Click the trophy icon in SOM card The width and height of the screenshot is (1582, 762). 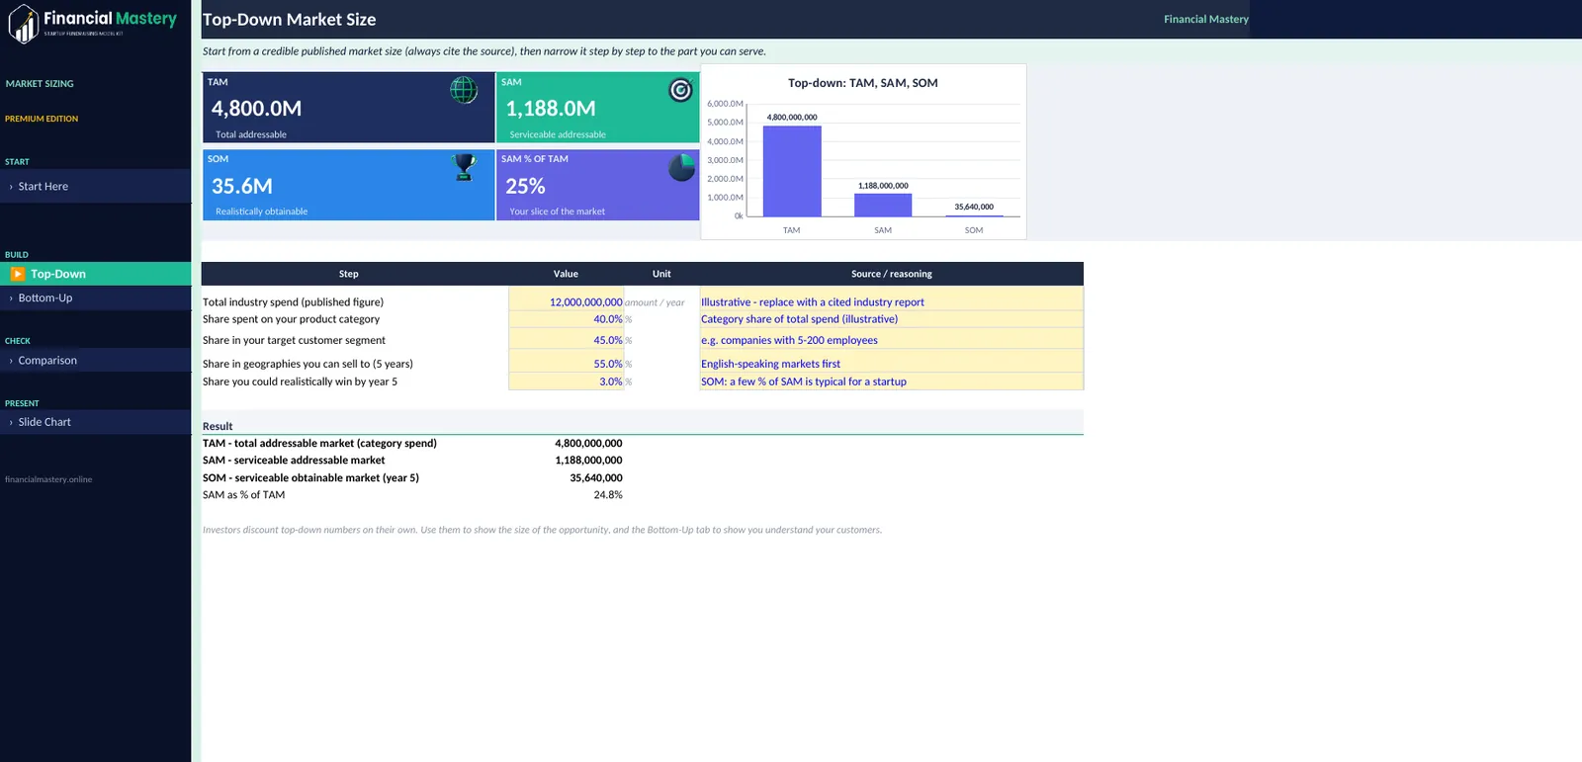point(464,166)
